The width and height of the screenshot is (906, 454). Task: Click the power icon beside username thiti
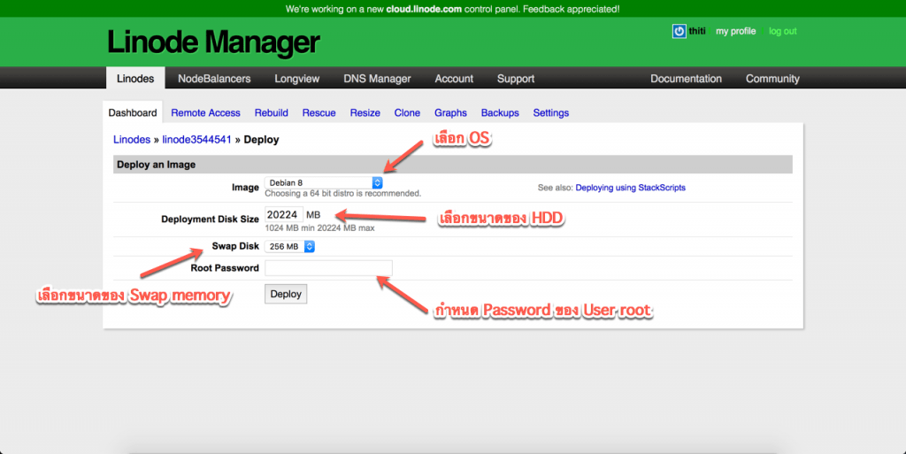pos(679,31)
